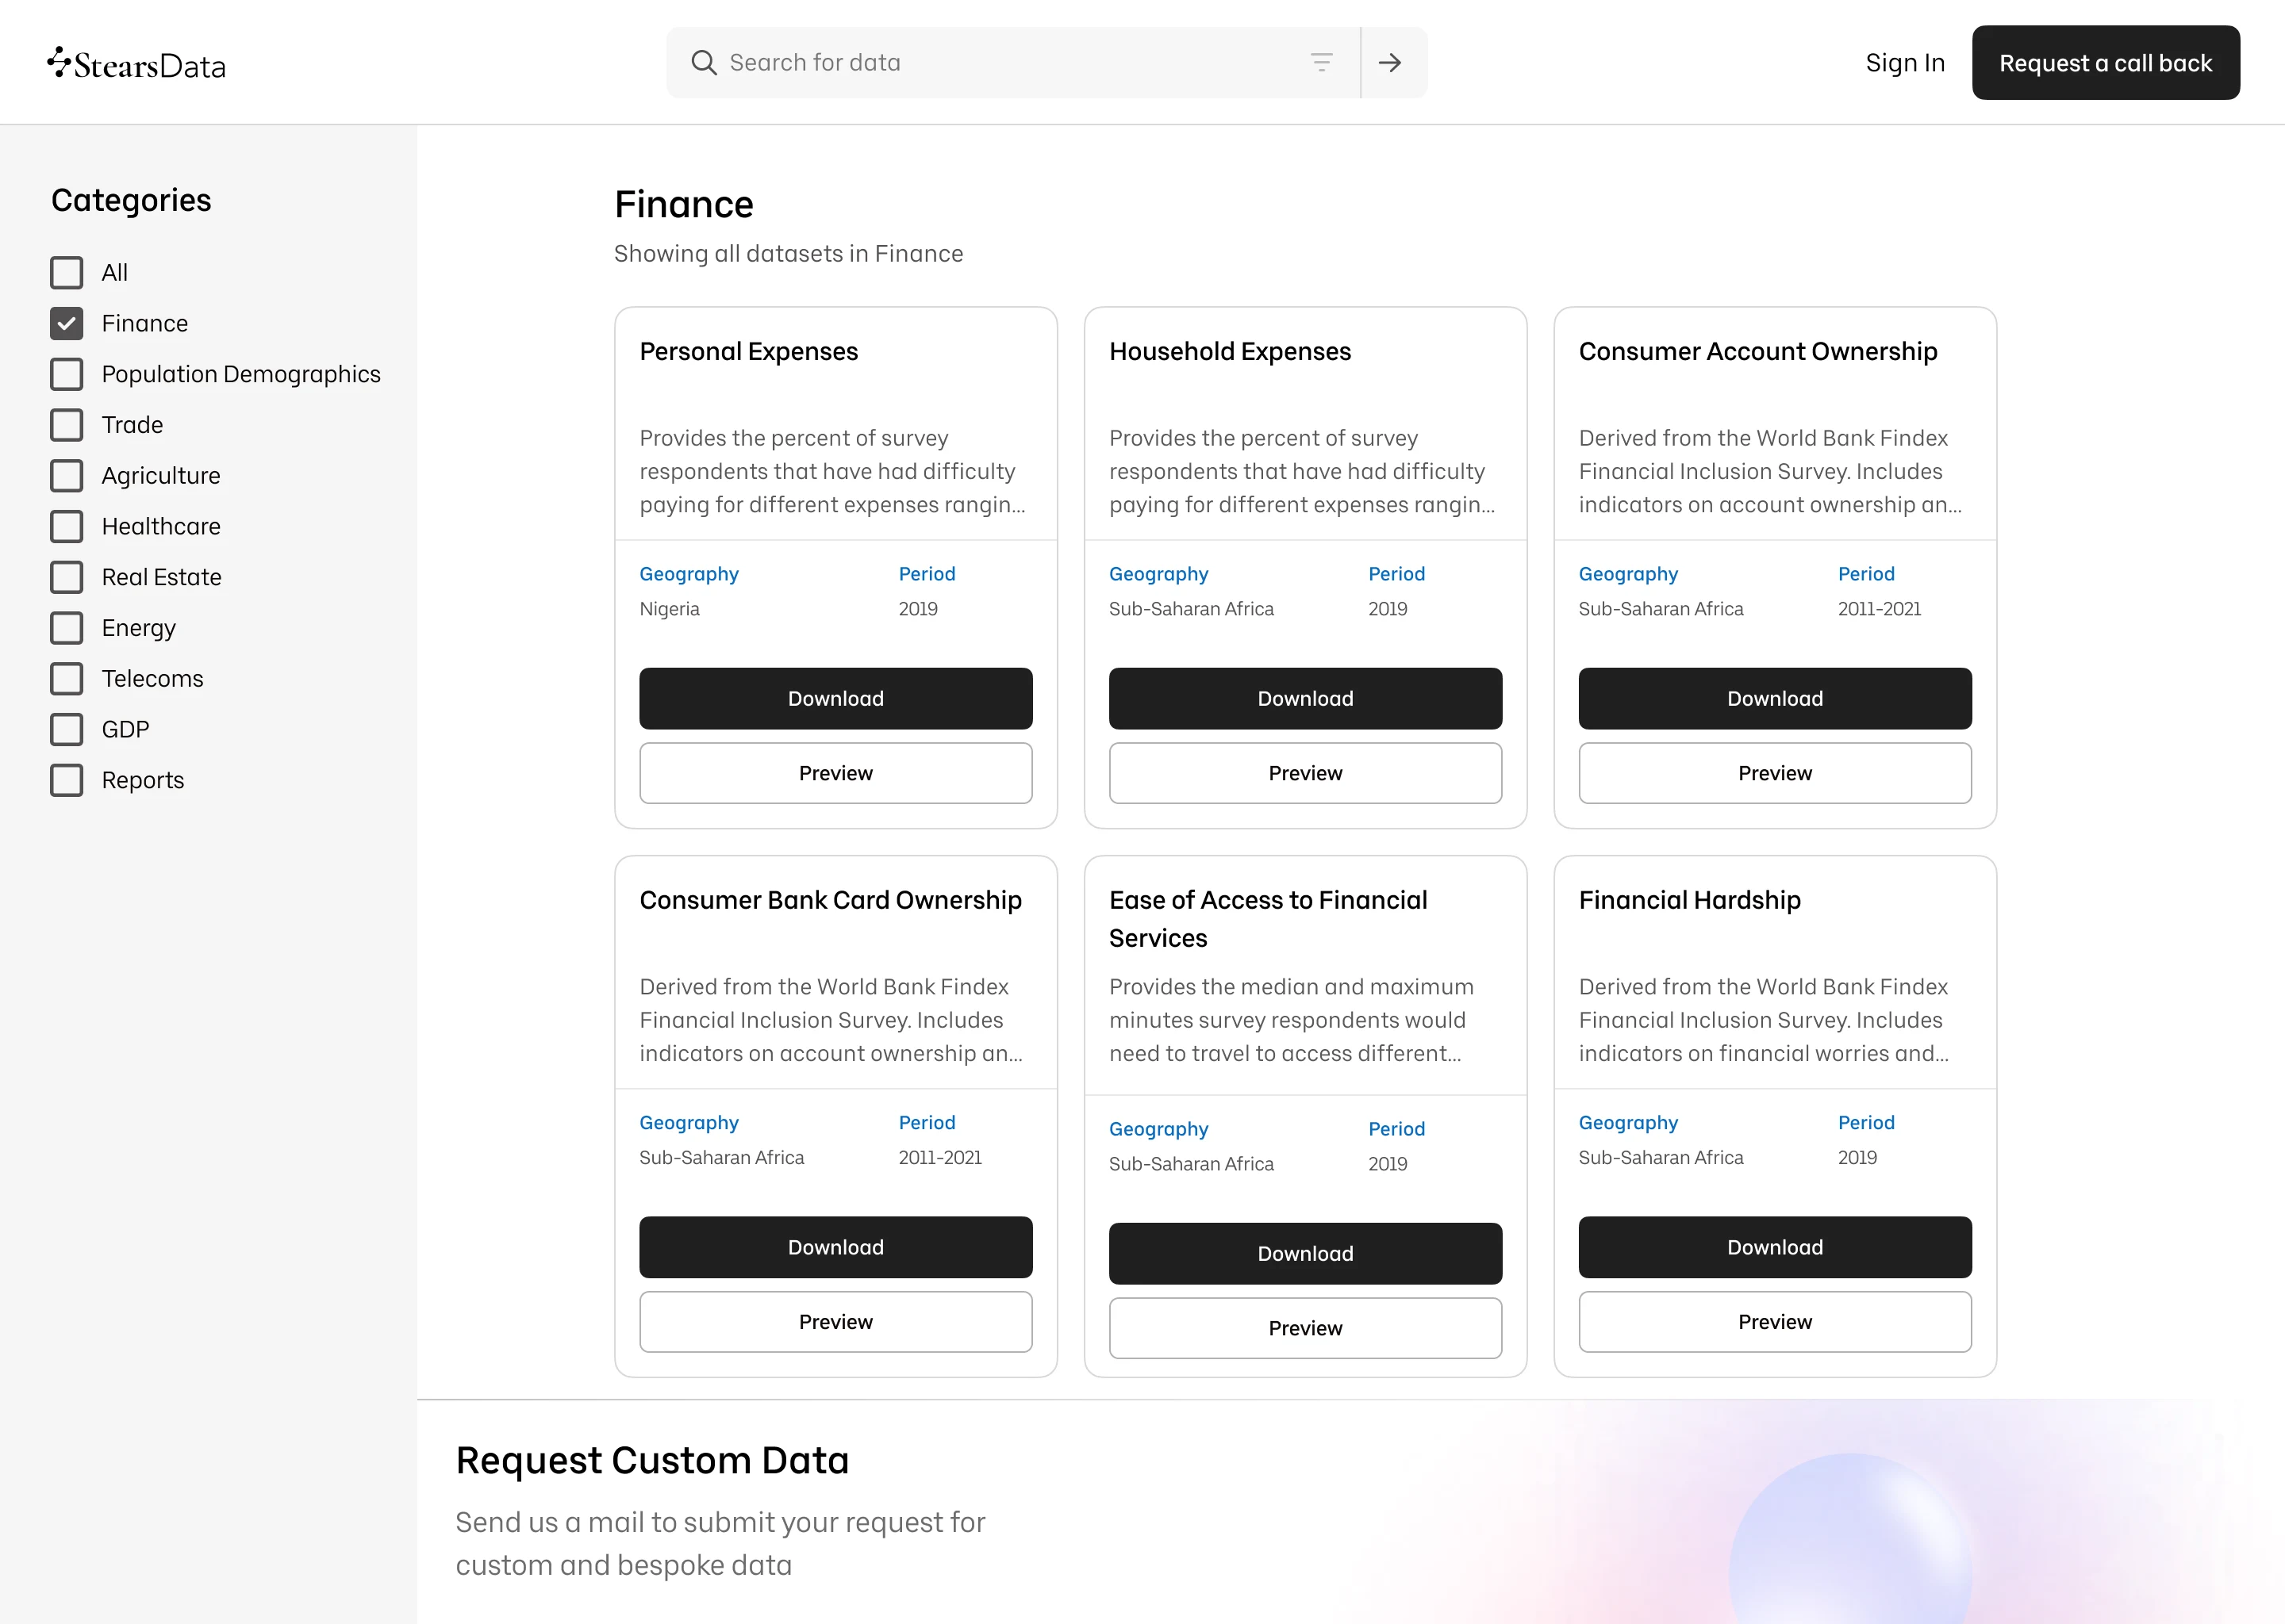The image size is (2285, 1624).
Task: Preview the Financial Hardship dataset
Action: pyautogui.click(x=1774, y=1322)
